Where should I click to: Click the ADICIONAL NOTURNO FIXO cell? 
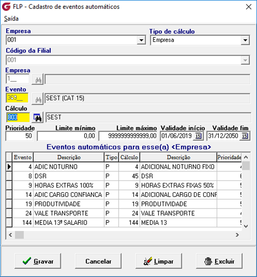coord(178,167)
